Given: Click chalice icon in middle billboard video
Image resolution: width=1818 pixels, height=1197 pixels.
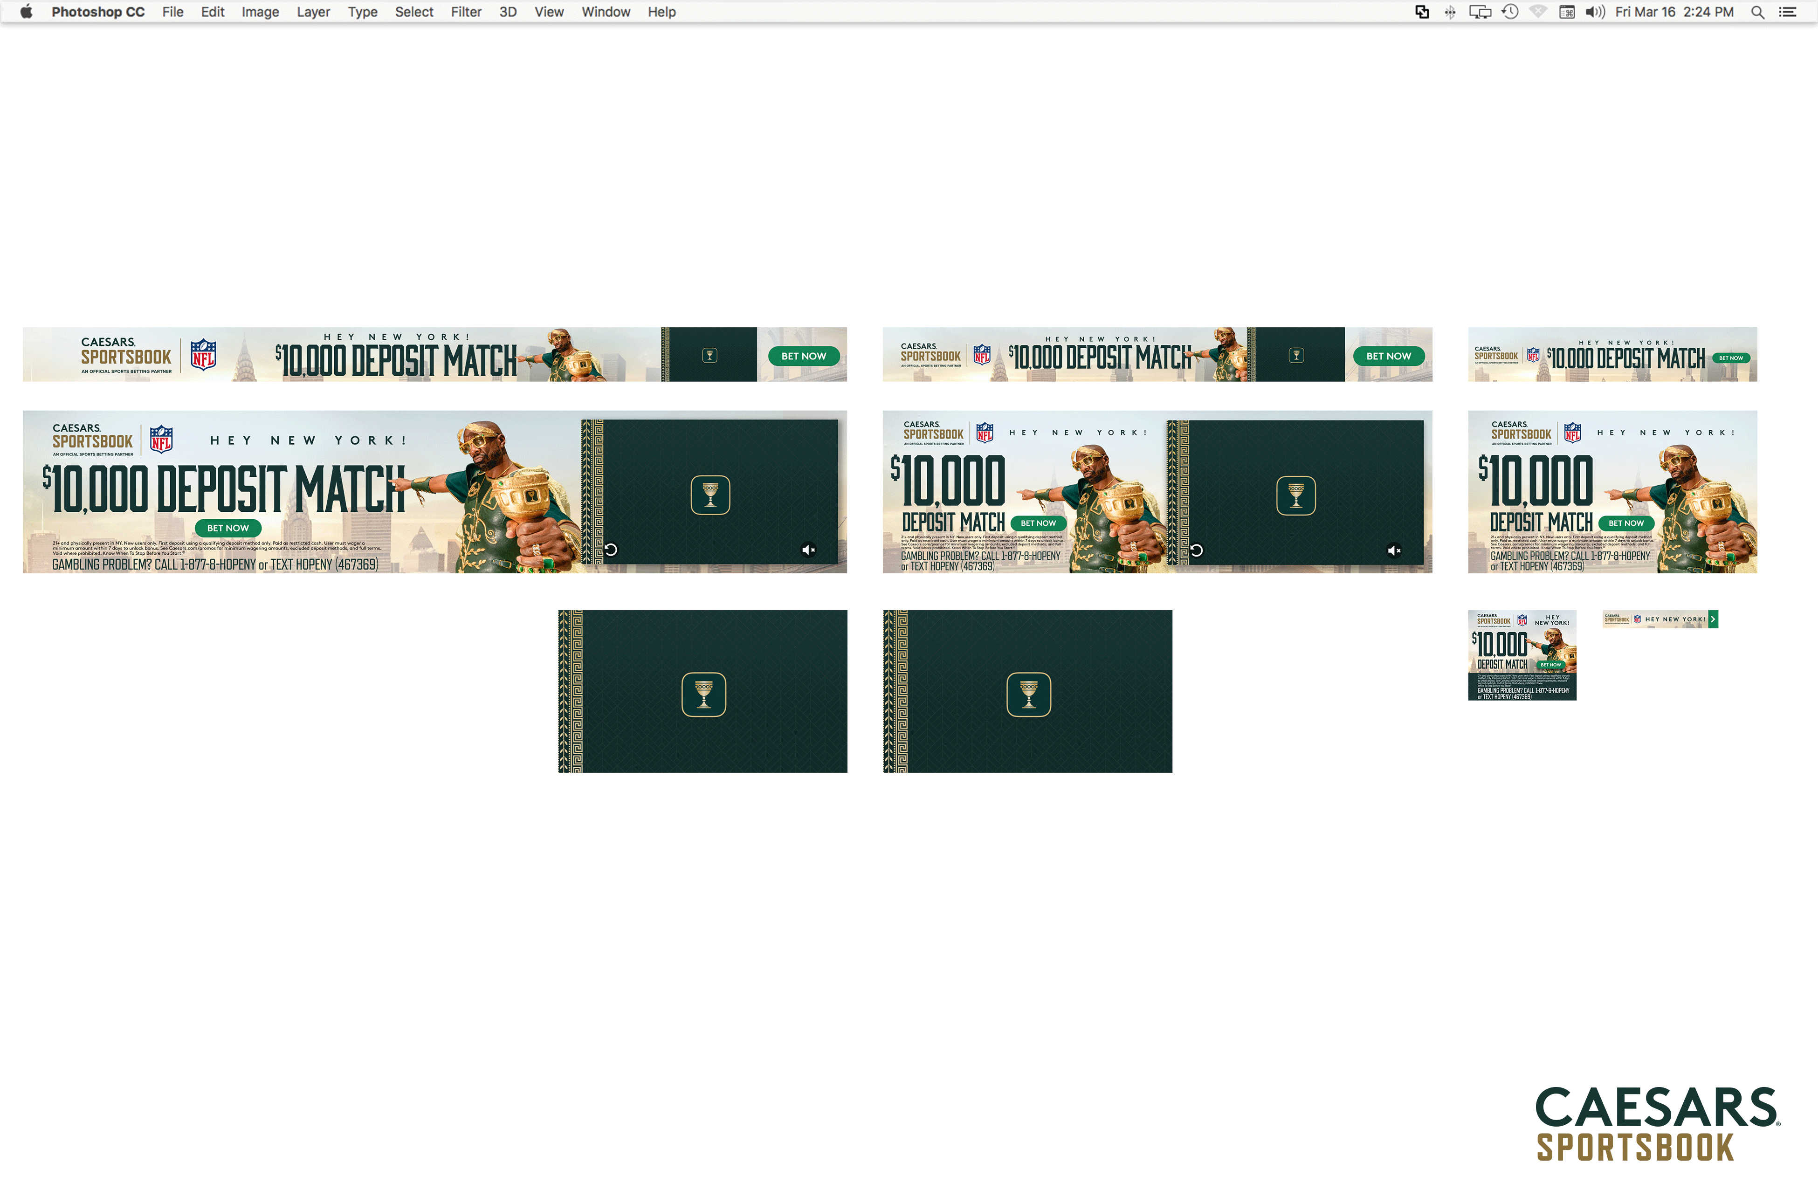Looking at the screenshot, I should 1296,496.
